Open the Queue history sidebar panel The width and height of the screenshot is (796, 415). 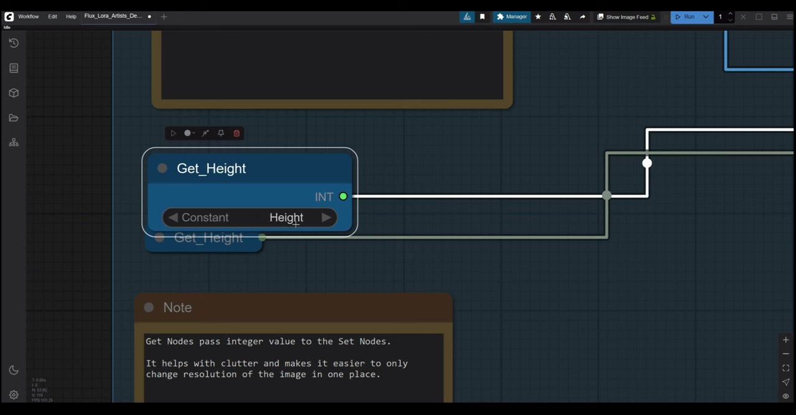click(x=14, y=43)
